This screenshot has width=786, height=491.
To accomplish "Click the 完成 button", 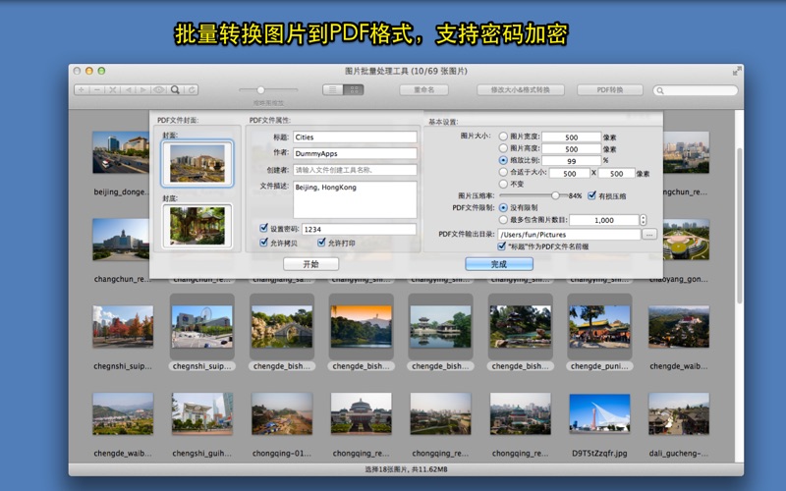I will [x=498, y=264].
